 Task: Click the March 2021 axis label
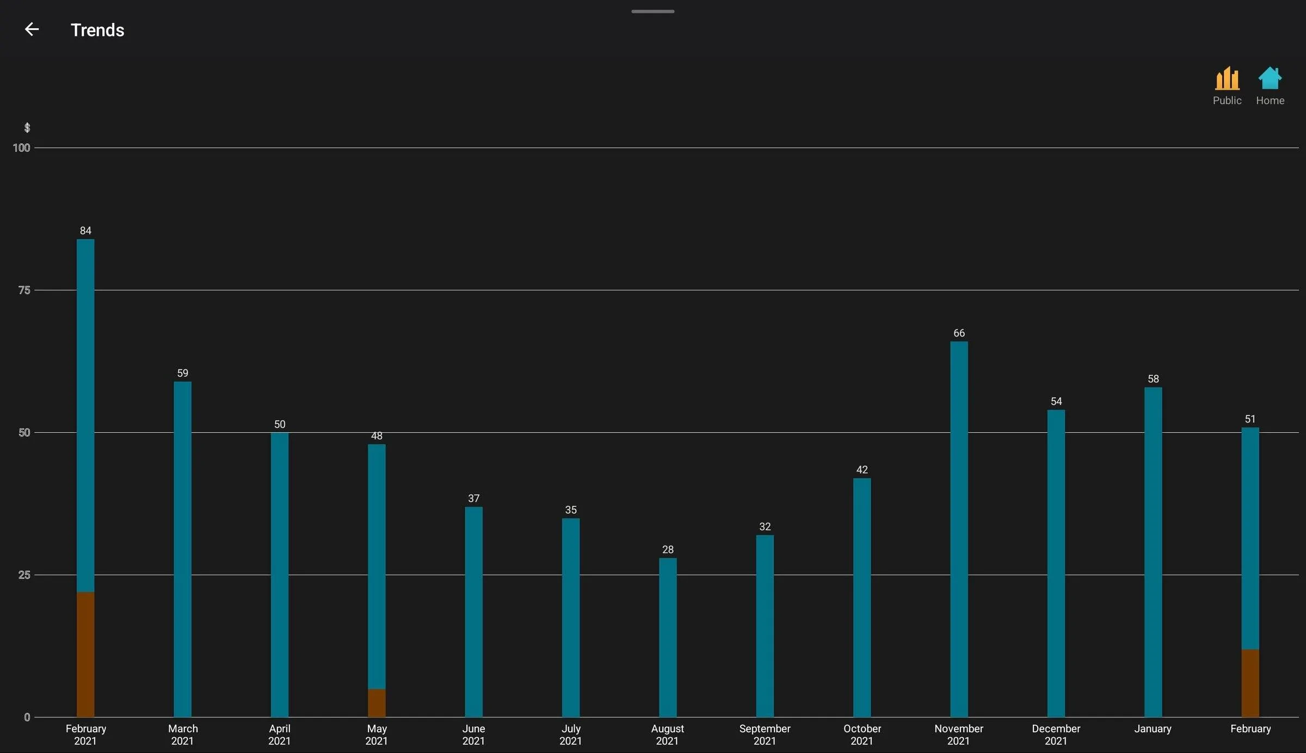coord(182,735)
